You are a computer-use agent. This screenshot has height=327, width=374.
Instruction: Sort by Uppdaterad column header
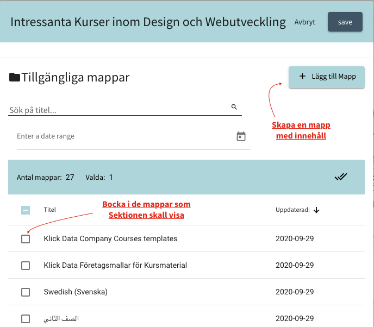(292, 210)
